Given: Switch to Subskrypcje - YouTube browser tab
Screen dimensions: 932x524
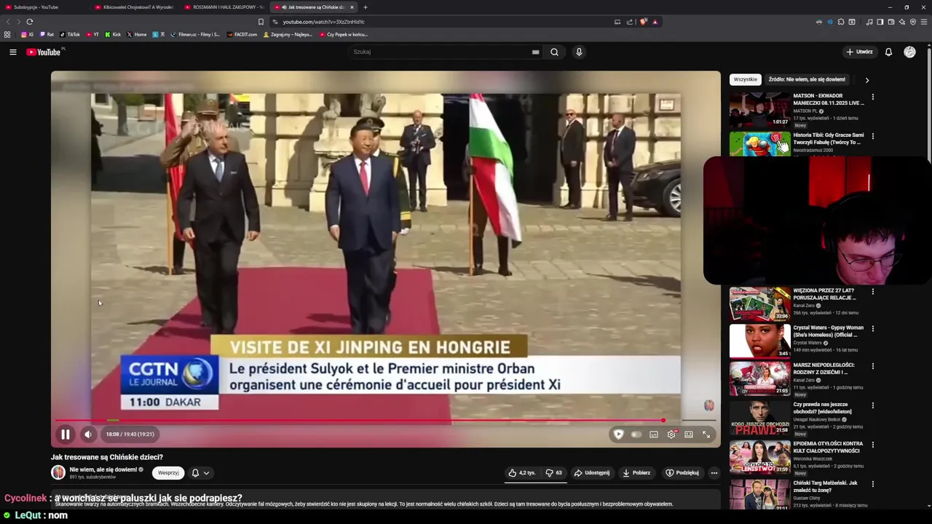Looking at the screenshot, I should click(x=42, y=7).
